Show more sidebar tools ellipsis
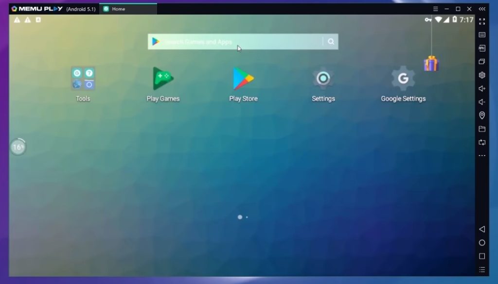The image size is (498, 284). click(482, 156)
